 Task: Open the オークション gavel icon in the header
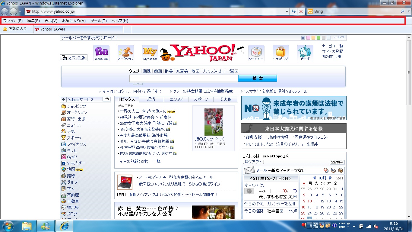pyautogui.click(x=125, y=53)
